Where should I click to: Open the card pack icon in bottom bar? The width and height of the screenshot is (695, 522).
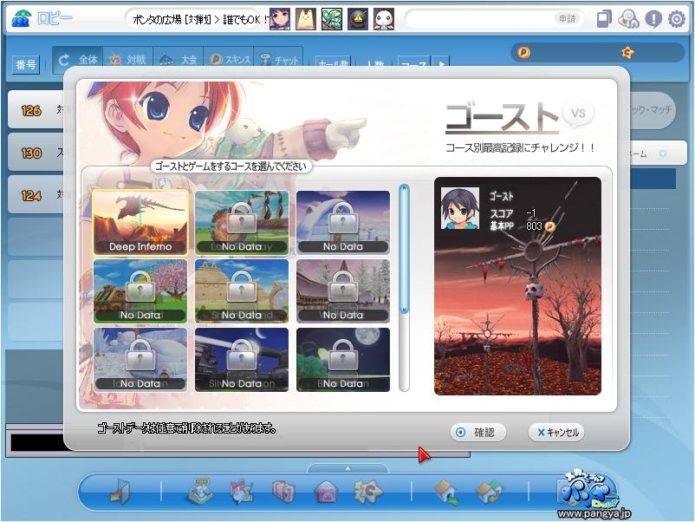coord(283,492)
